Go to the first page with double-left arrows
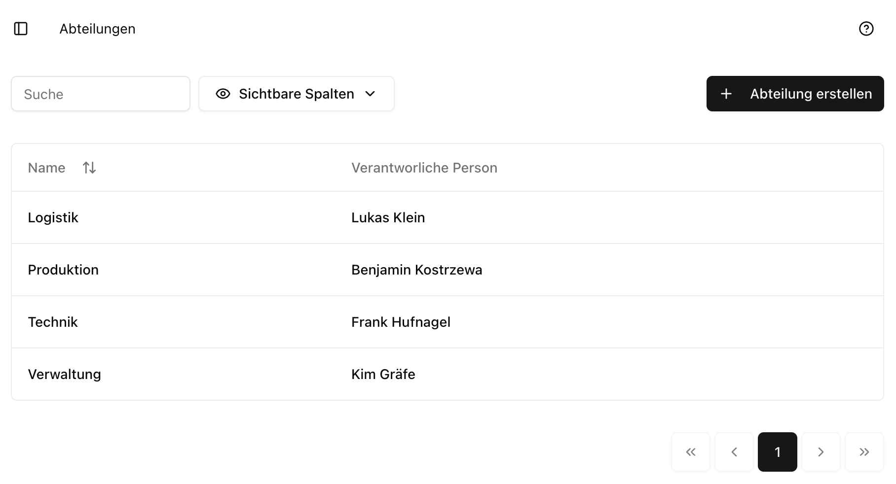The image size is (896, 484). pyautogui.click(x=691, y=451)
